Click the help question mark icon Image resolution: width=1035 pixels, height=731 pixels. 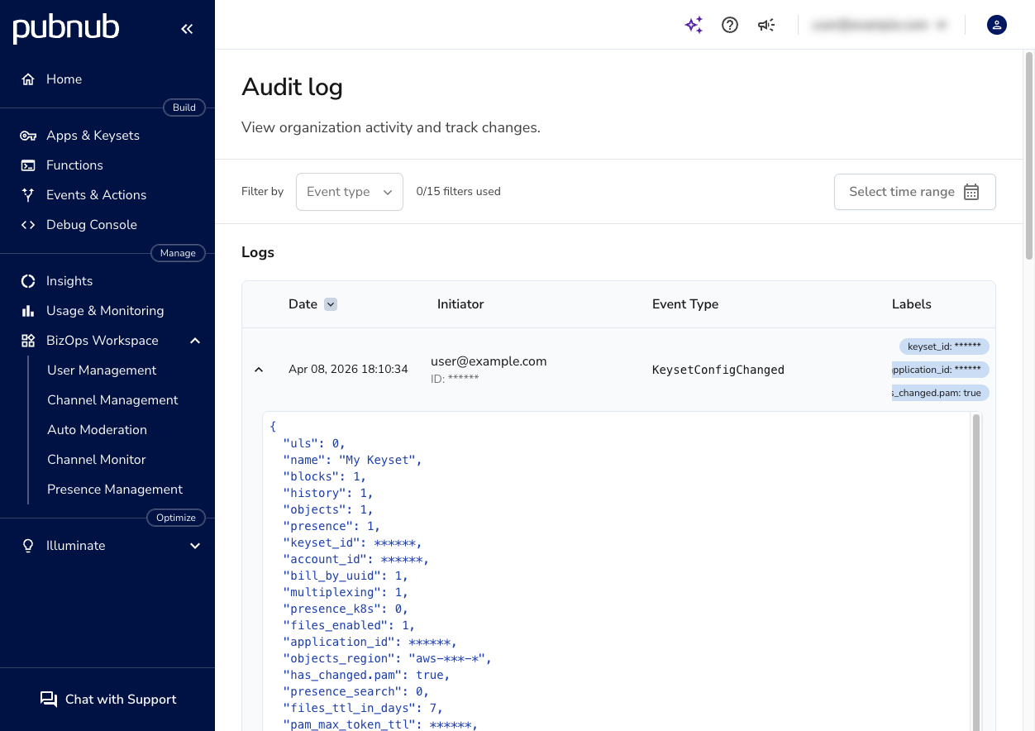point(730,25)
